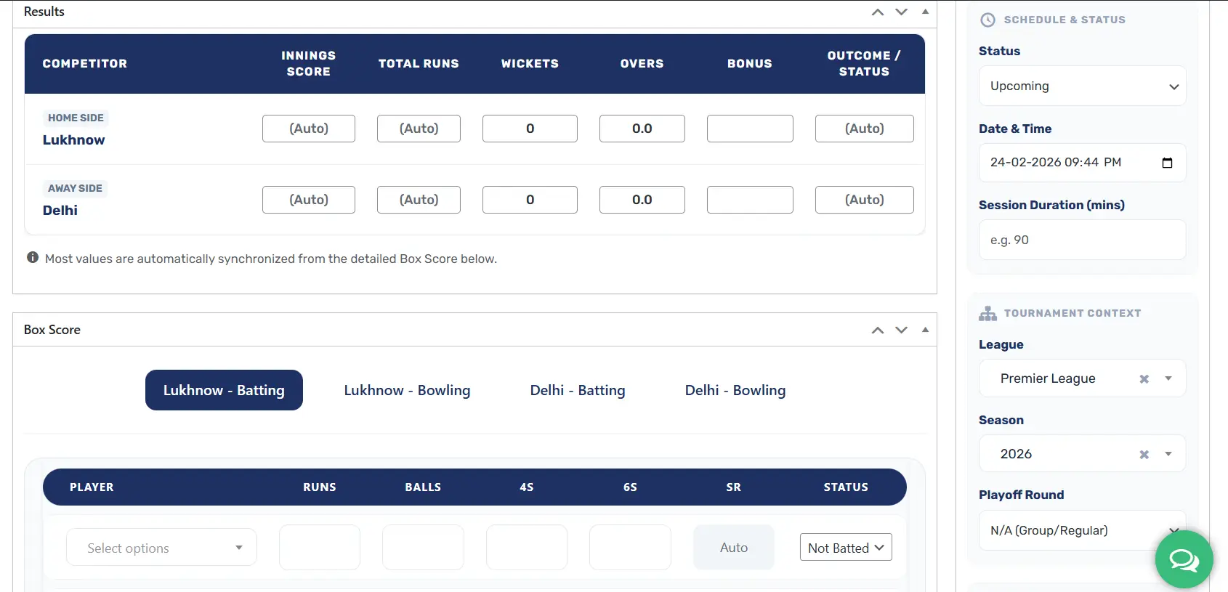Open the Delhi - Bowling tab
This screenshot has height=592, width=1228.
tap(735, 390)
